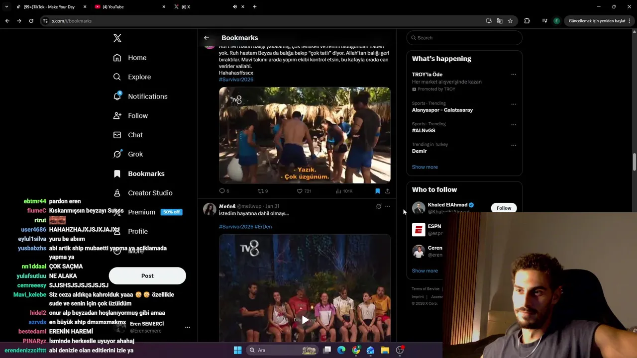The height and width of the screenshot is (358, 637).
Task: Go to the Follow section in sidebar
Action: [x=130, y=115]
